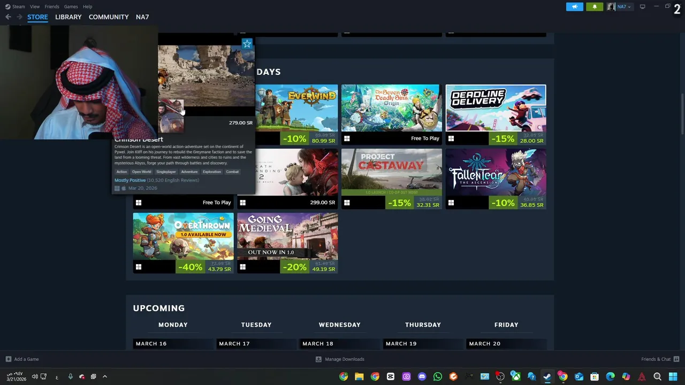Click Going Medieval's -20% discount badge
The height and width of the screenshot is (385, 685).
[x=295, y=267]
